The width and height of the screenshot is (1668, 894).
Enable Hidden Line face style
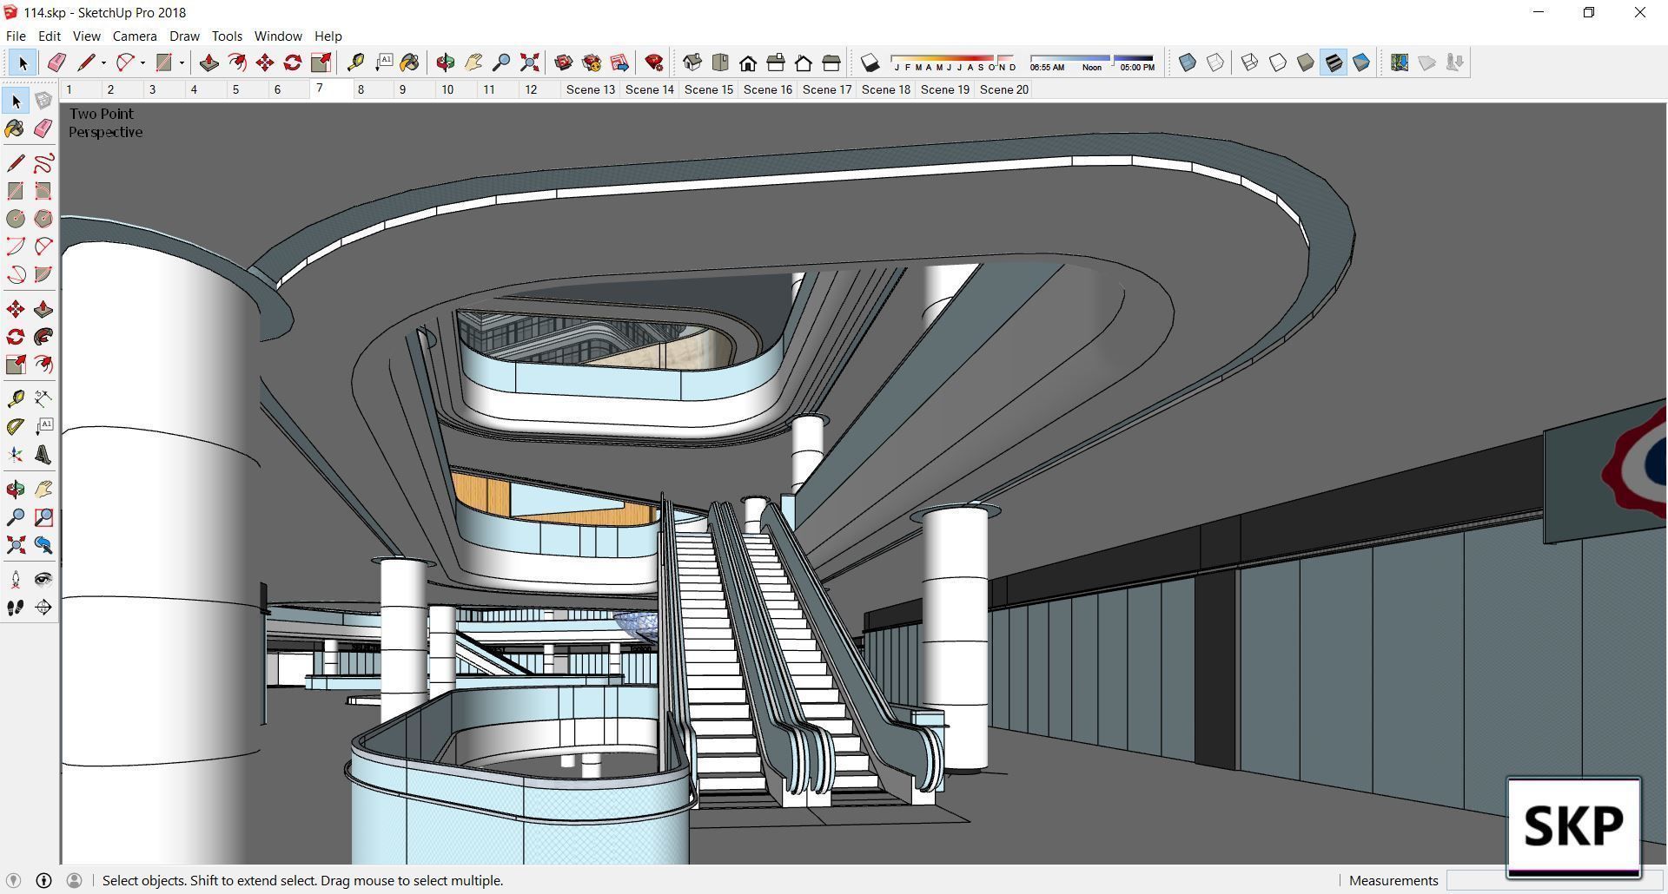pos(1277,62)
